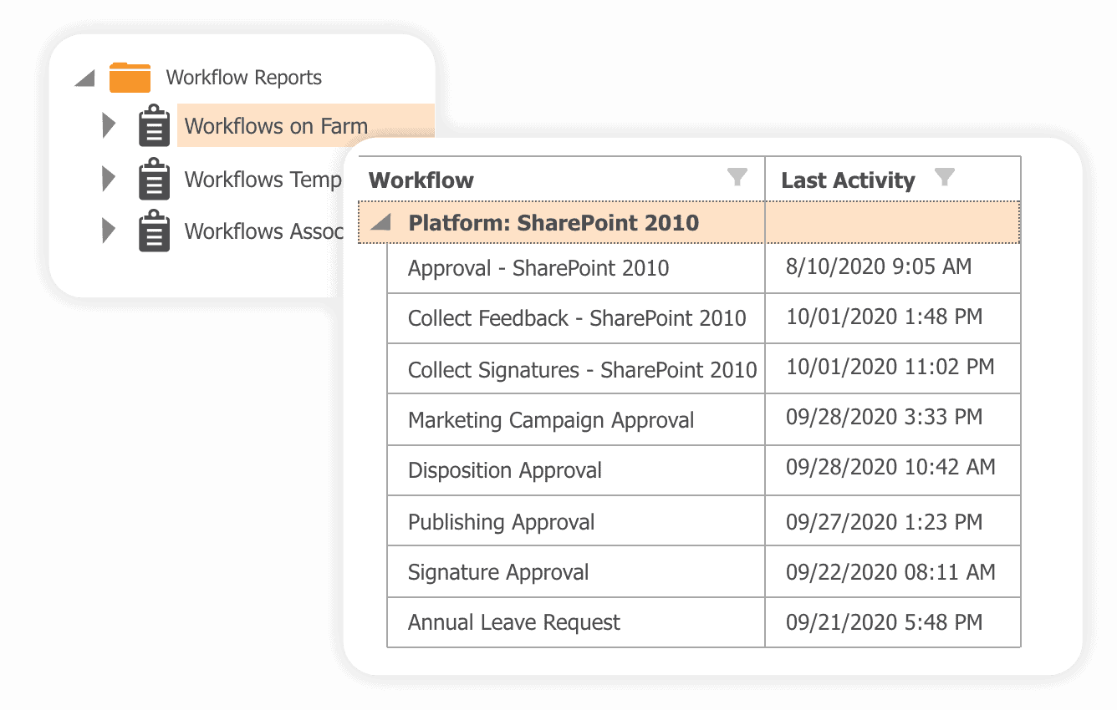Click the collapse arrow beside Workflow Reports folder
This screenshot has width=1117, height=710.
coord(83,76)
